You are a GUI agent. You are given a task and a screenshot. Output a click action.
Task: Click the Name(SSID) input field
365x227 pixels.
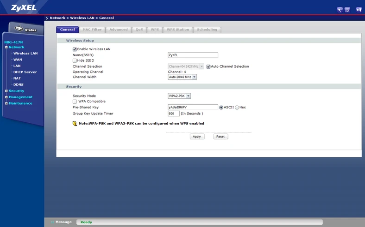coord(193,55)
